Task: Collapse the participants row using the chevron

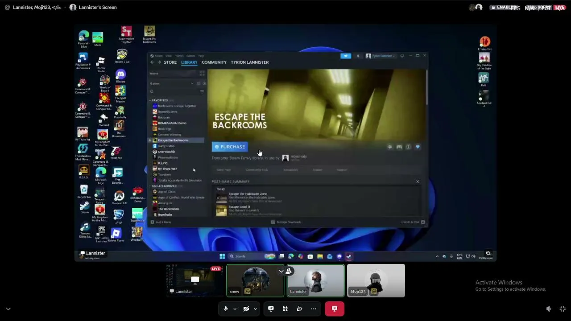Action: [281, 271]
